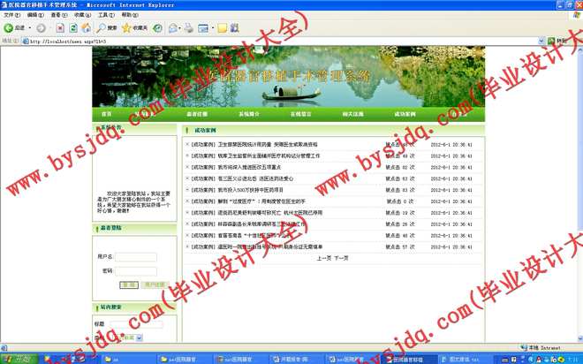Screen dimensions: 583x364
Task: Open the Search (搜索) toolbar button
Action: tap(107, 28)
